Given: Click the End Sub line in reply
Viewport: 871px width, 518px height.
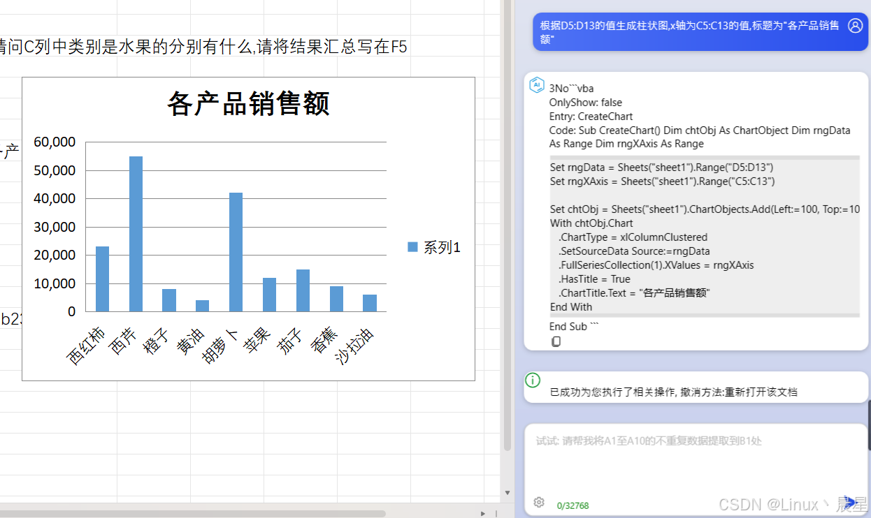Looking at the screenshot, I should point(575,327).
